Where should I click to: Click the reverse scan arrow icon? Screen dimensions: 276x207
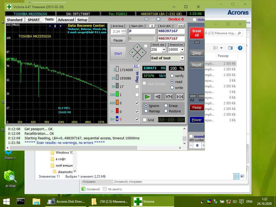[158, 97]
